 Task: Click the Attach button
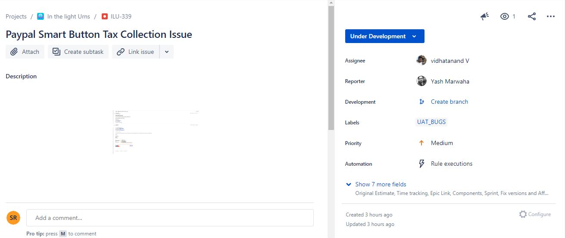(25, 52)
